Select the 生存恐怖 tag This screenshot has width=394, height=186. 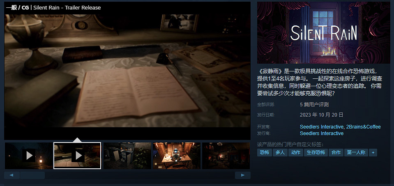[316, 152]
